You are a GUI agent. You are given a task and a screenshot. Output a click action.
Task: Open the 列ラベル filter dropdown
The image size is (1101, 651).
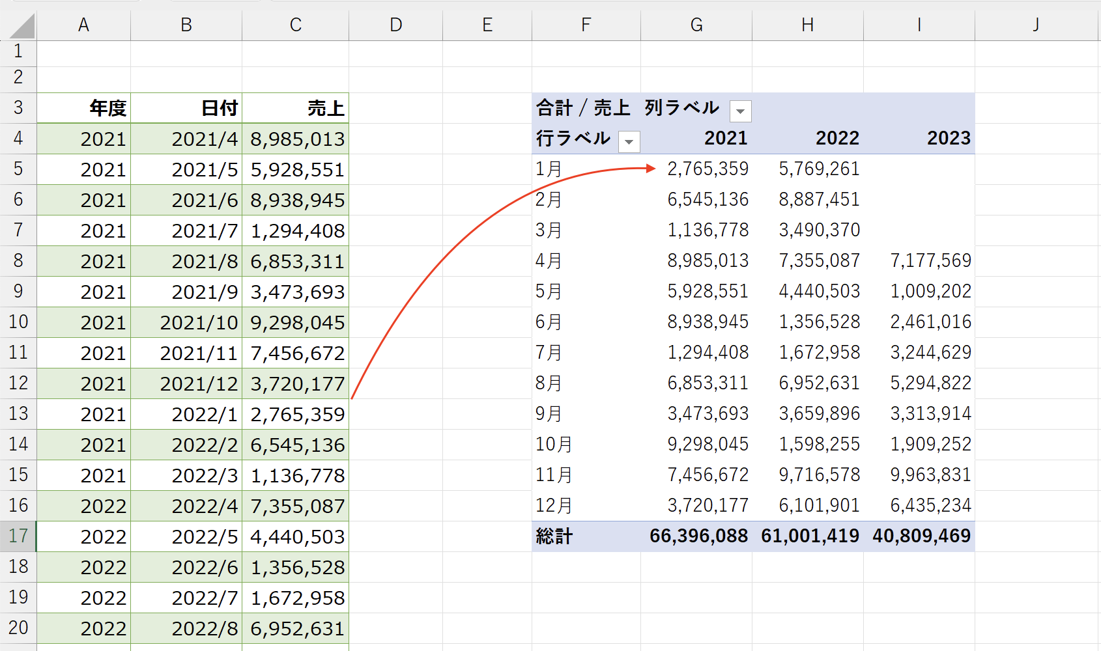click(x=740, y=111)
